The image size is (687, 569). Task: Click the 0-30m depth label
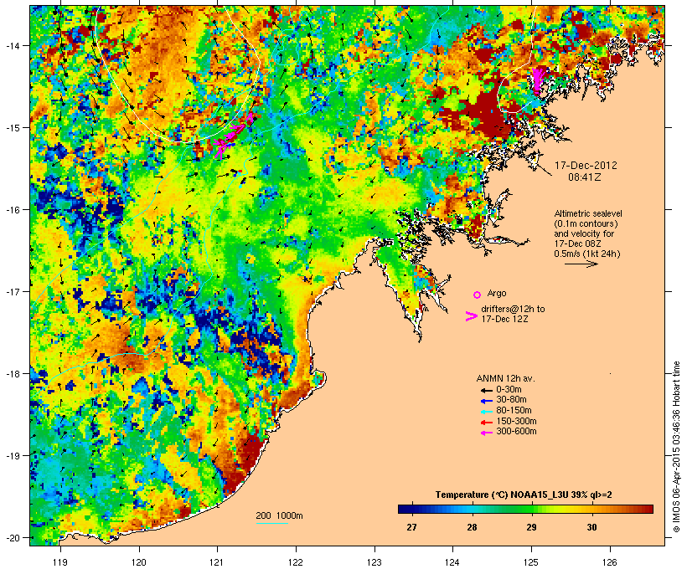pos(509,390)
